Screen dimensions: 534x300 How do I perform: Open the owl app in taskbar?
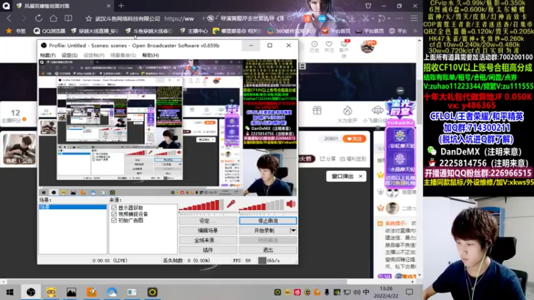point(51,292)
